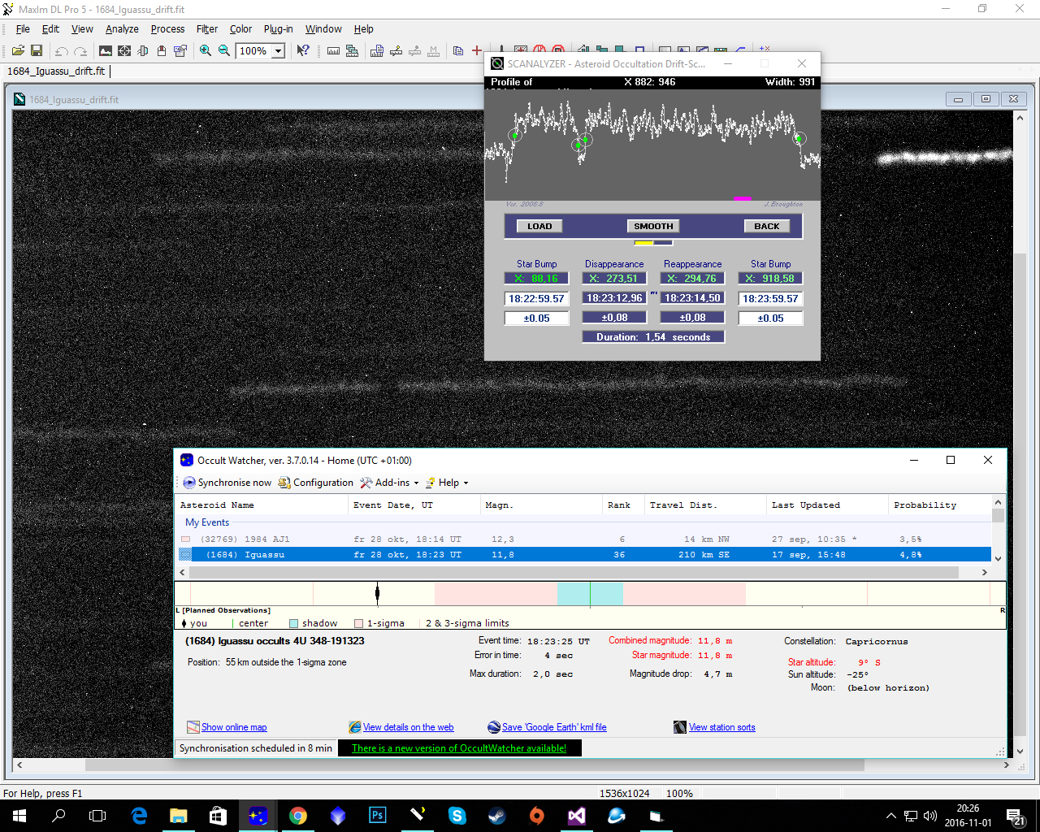
Task: Click the Event Date, UT column header
Action: click(414, 505)
